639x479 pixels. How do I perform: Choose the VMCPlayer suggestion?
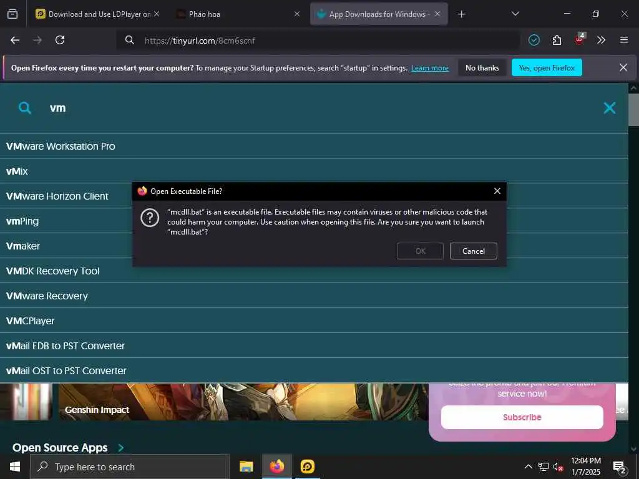(x=314, y=321)
